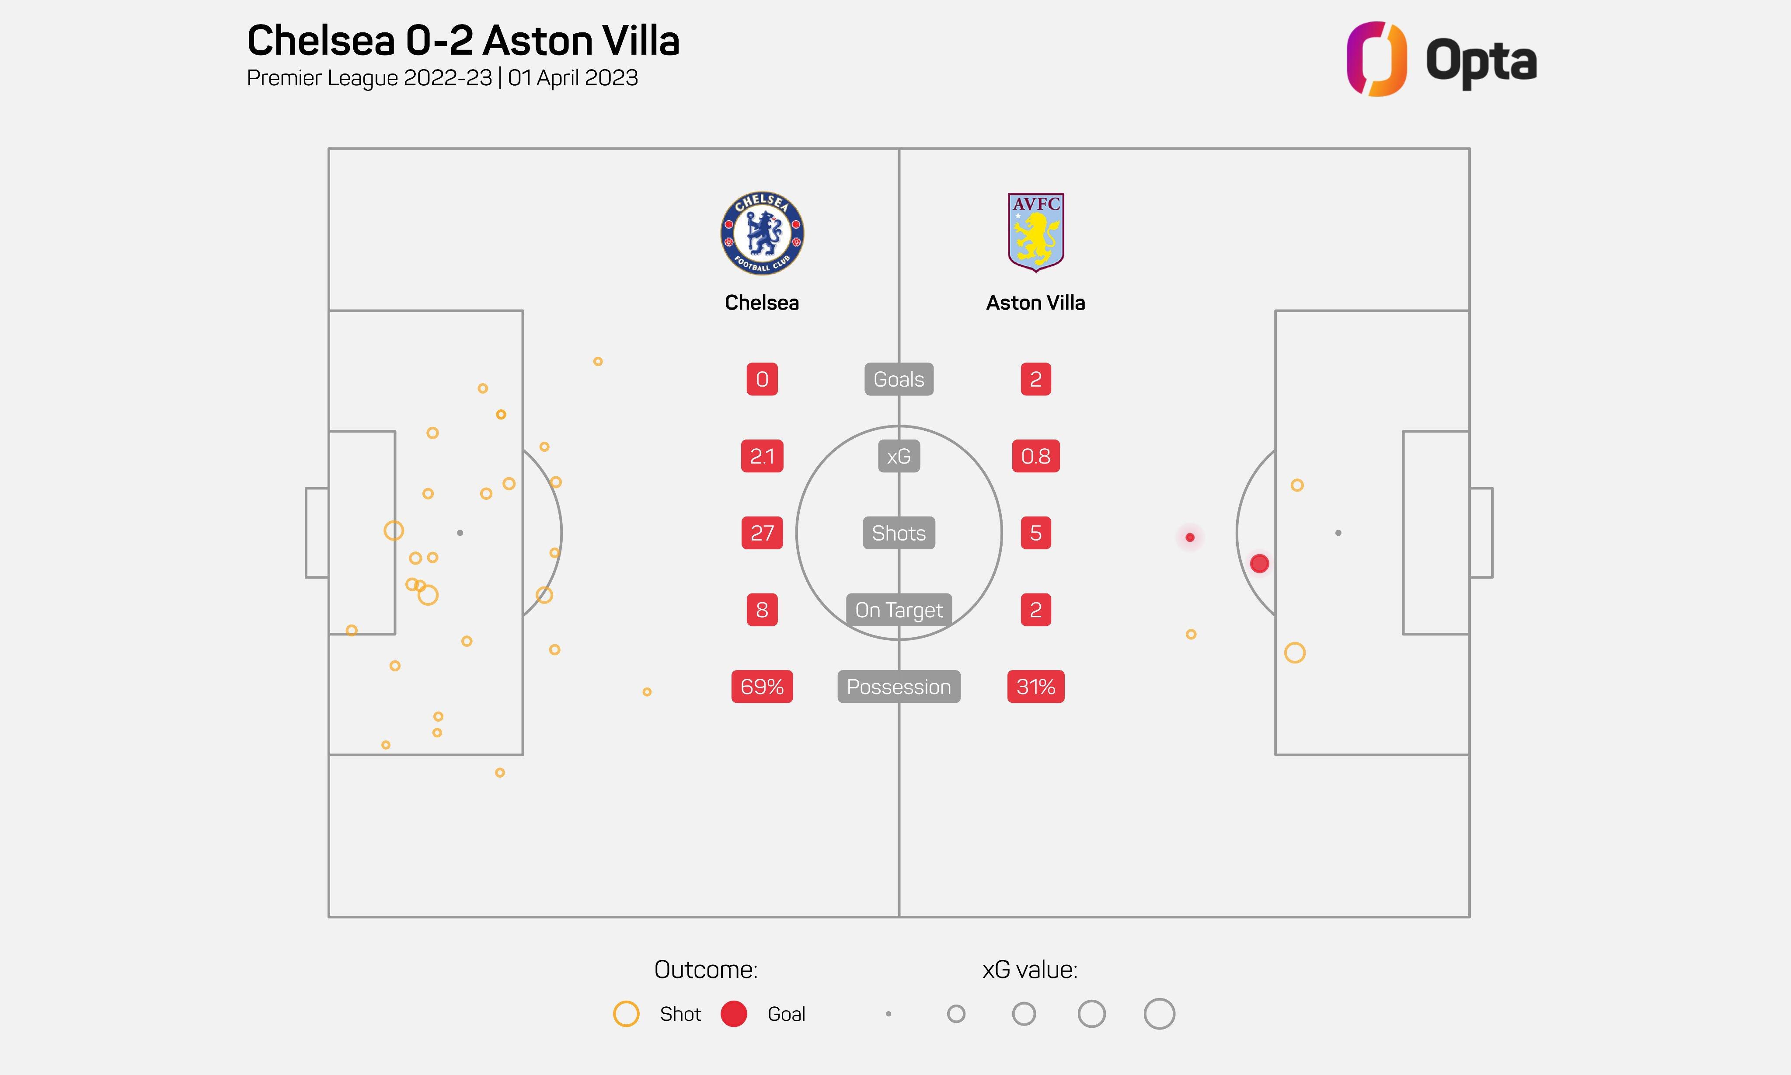Click the Aston Villa club crest
This screenshot has height=1075, width=1791.
(1035, 233)
